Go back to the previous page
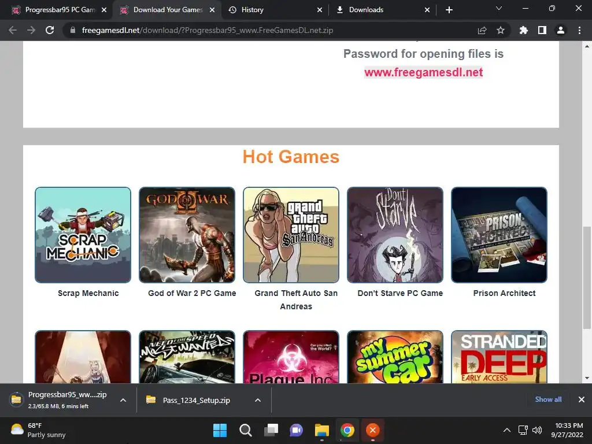The image size is (592, 444). [x=13, y=30]
